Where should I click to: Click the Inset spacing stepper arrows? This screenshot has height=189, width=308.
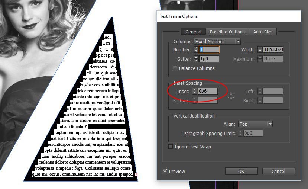(194, 91)
